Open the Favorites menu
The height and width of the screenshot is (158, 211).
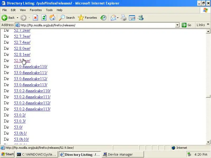[x=36, y=10]
